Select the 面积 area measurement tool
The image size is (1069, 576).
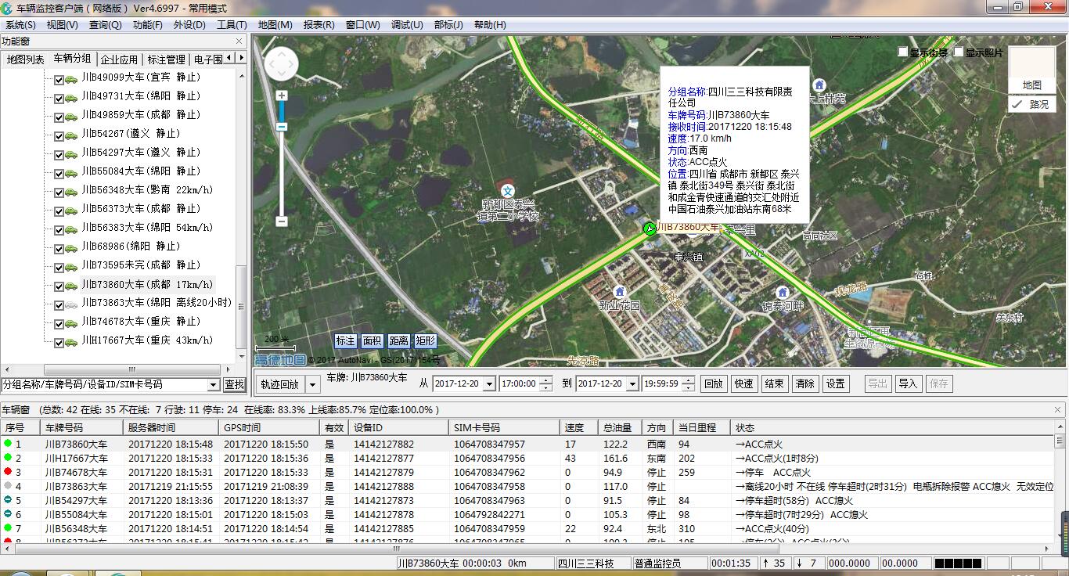point(372,341)
